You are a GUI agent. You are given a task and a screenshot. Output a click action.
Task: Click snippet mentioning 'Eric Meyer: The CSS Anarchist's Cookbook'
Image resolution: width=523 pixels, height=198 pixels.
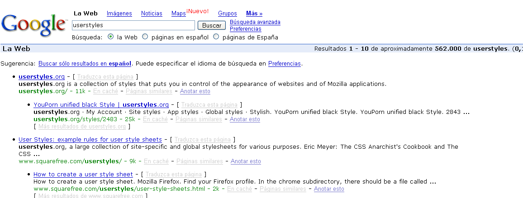click(x=238, y=151)
